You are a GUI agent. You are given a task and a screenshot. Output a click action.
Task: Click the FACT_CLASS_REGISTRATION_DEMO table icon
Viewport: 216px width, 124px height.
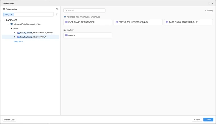pos(18,33)
